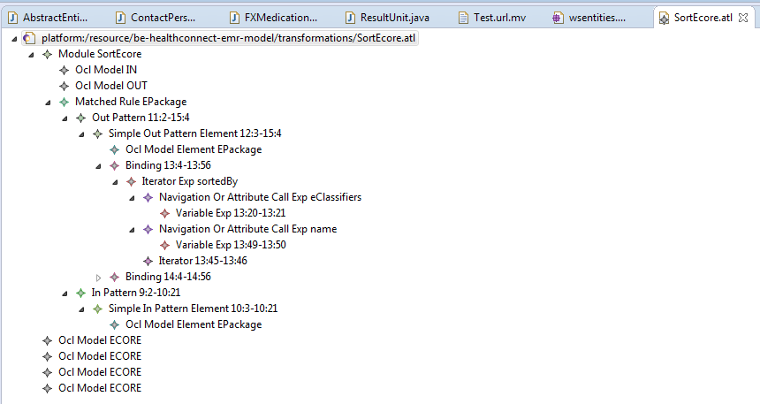Open the ResultUnit.java tab
760x404 pixels.
click(x=388, y=18)
